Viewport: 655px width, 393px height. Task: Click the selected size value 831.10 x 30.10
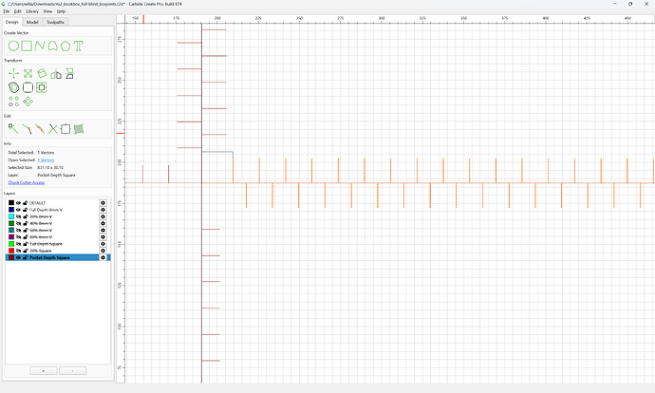(50, 167)
